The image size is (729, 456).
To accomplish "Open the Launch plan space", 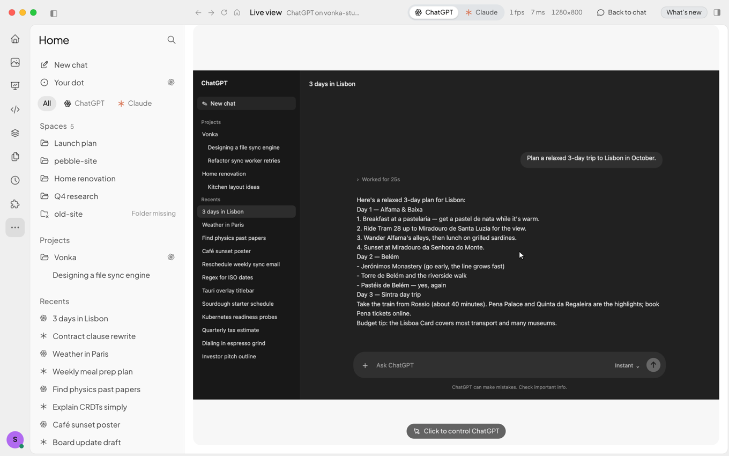I will (108, 143).
